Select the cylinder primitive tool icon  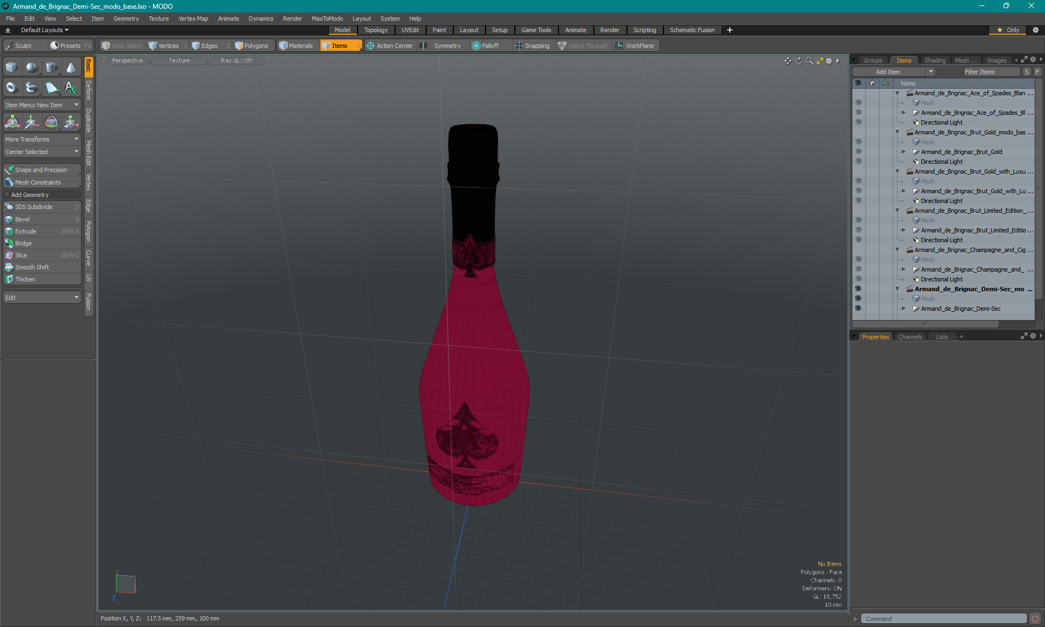pyautogui.click(x=51, y=67)
